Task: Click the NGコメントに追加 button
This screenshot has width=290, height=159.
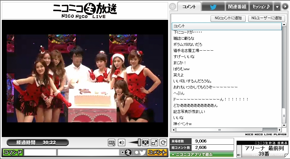Action: [228, 18]
